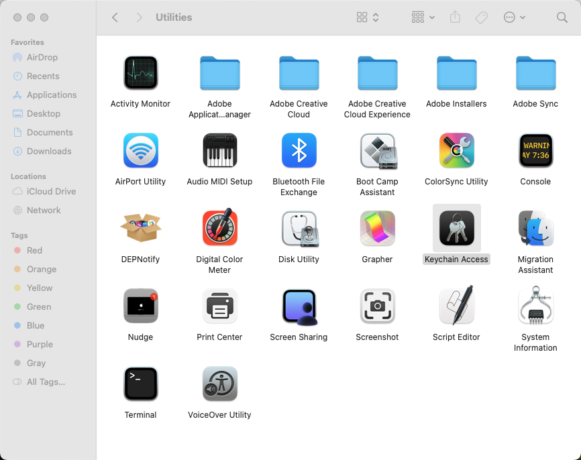581x460 pixels.
Task: Select the Boot Camp Assistant icon
Action: pyautogui.click(x=378, y=151)
